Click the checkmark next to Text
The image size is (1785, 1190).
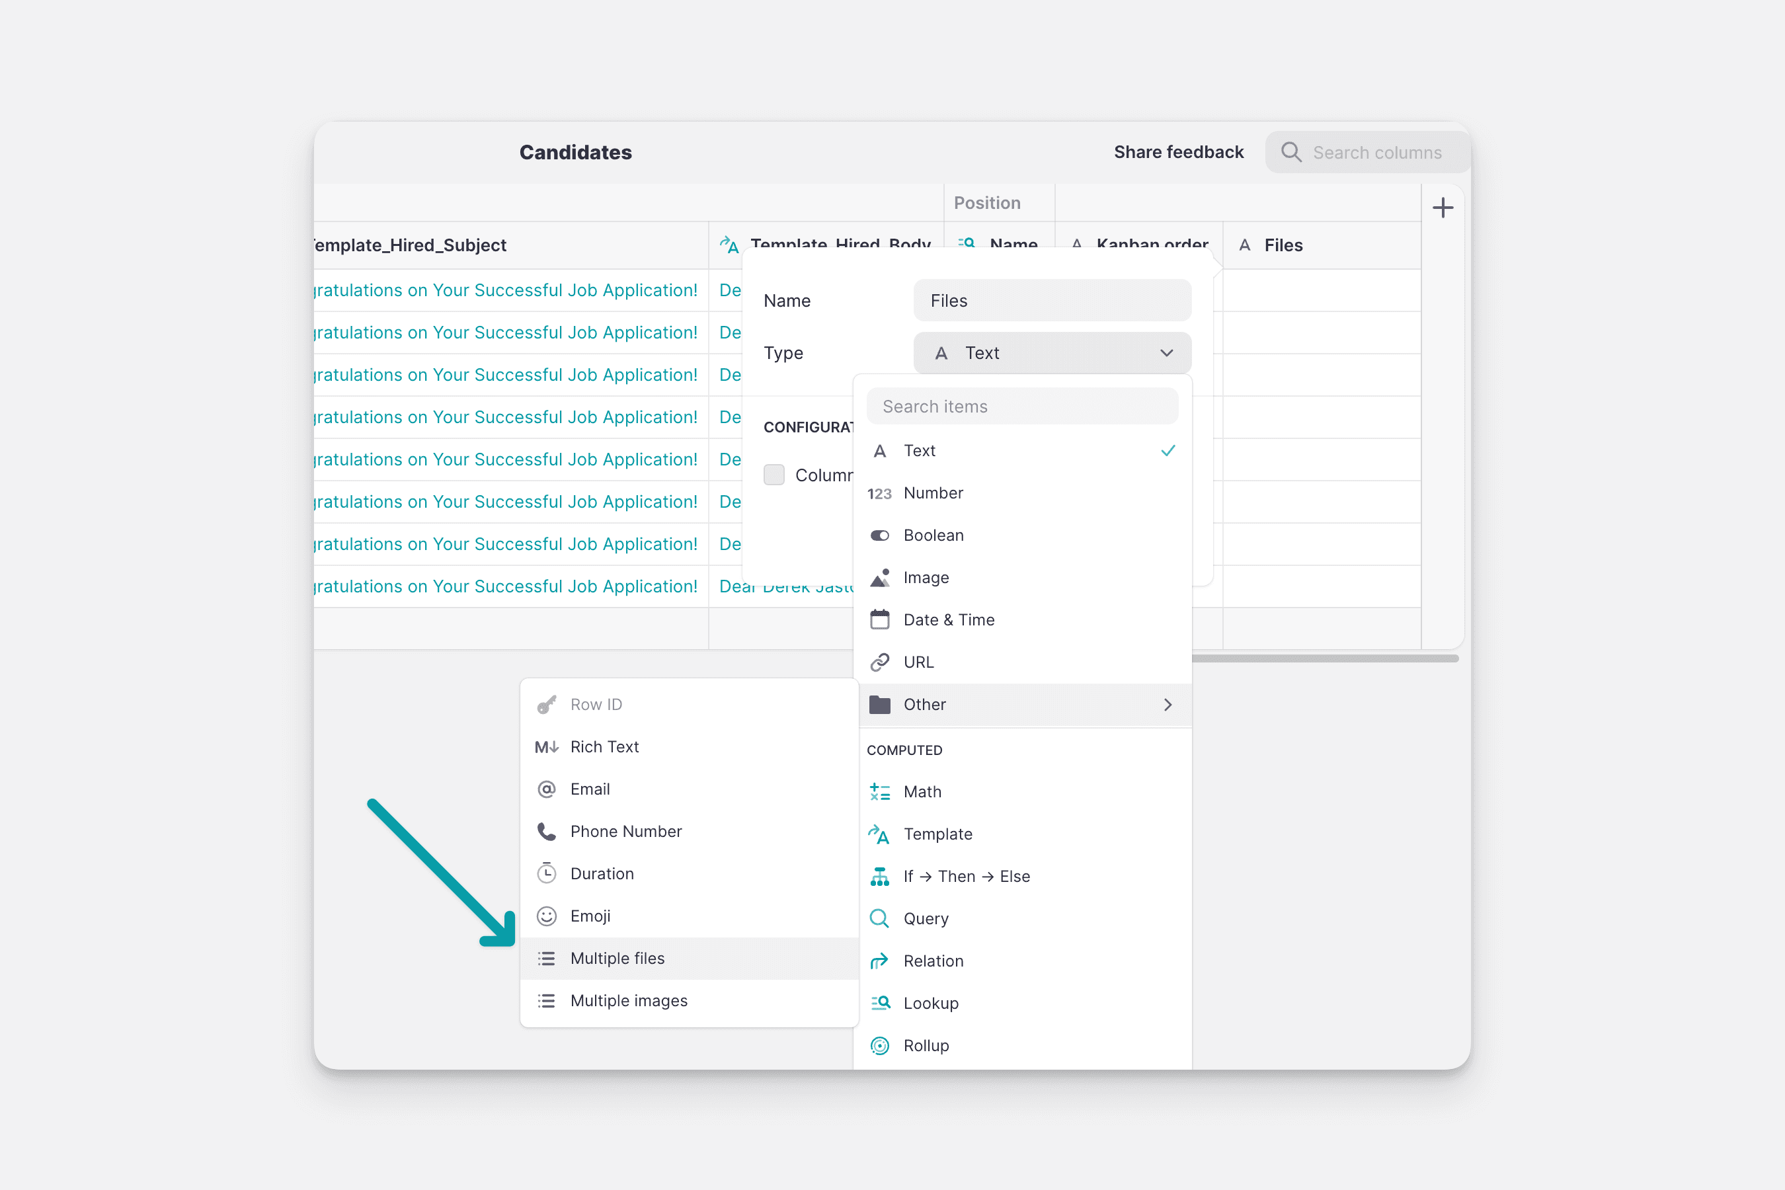coord(1168,451)
